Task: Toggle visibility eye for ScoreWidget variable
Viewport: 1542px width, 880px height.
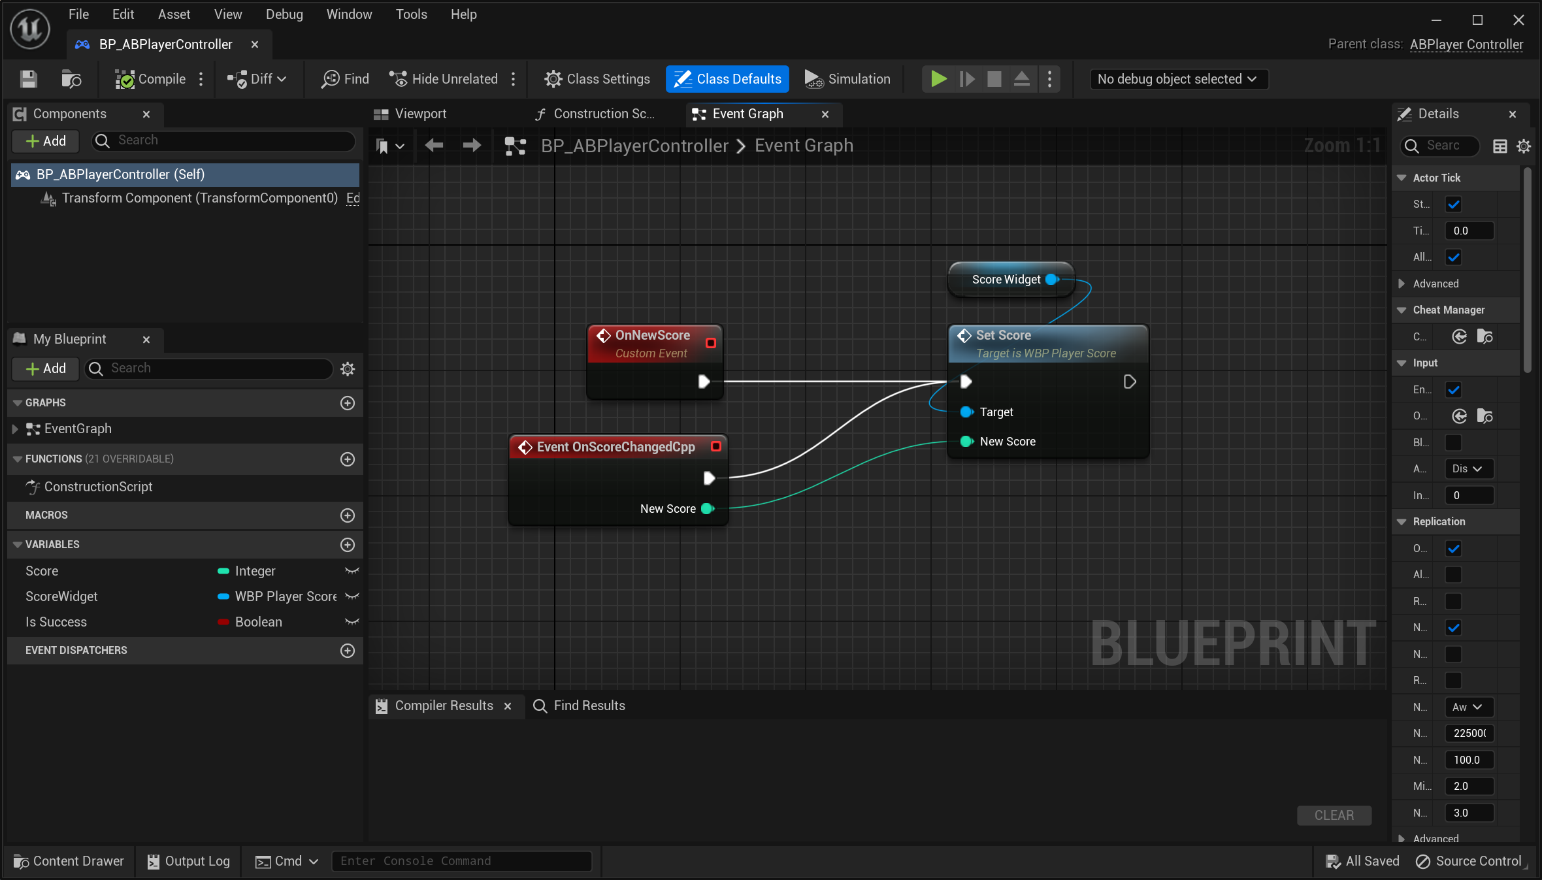Action: [352, 596]
